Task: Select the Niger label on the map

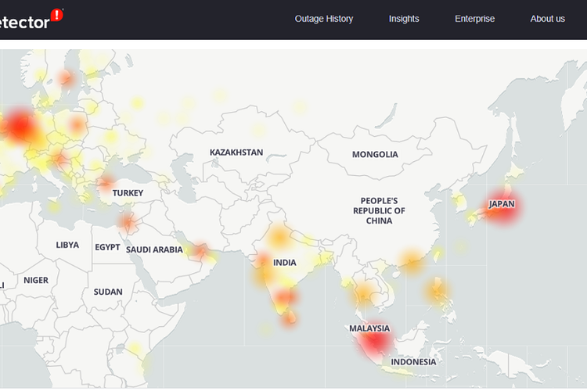Action: pyautogui.click(x=36, y=280)
